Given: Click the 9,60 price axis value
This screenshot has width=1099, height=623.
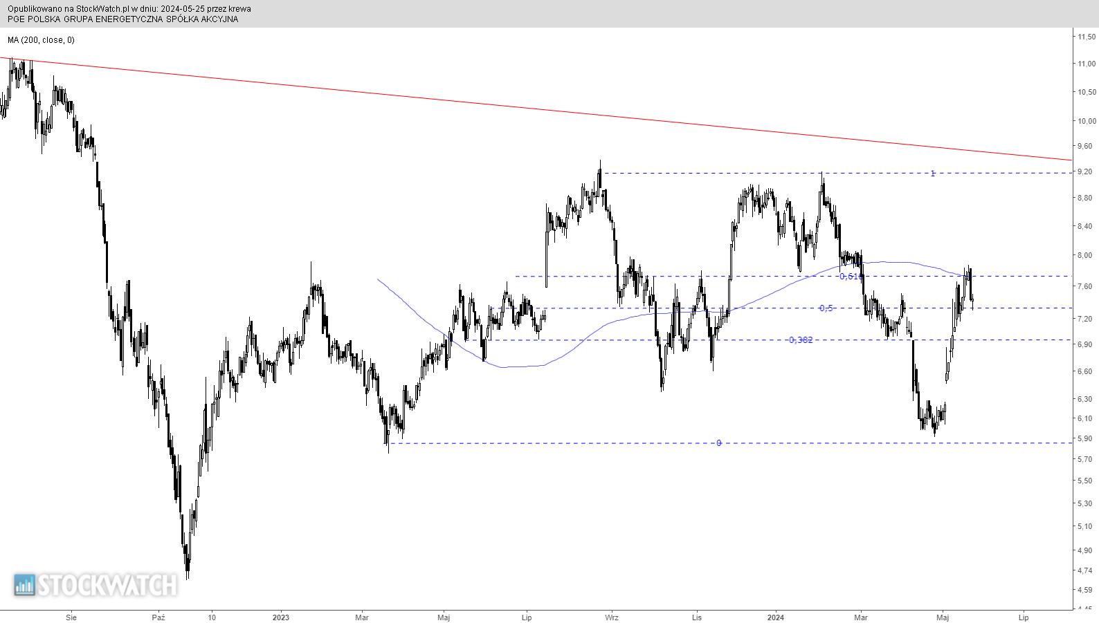Looking at the screenshot, I should (1084, 146).
